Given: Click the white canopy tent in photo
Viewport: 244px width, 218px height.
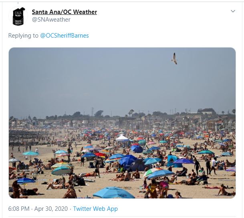Looking at the screenshot, I should point(121,138).
